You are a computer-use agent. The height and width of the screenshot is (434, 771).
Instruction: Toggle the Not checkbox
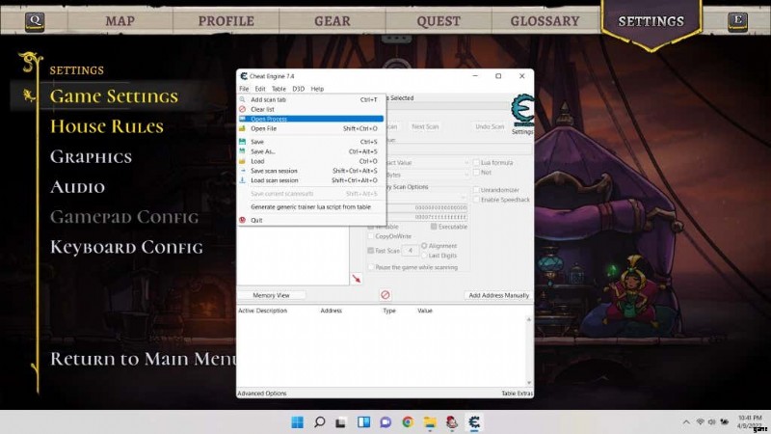(476, 173)
